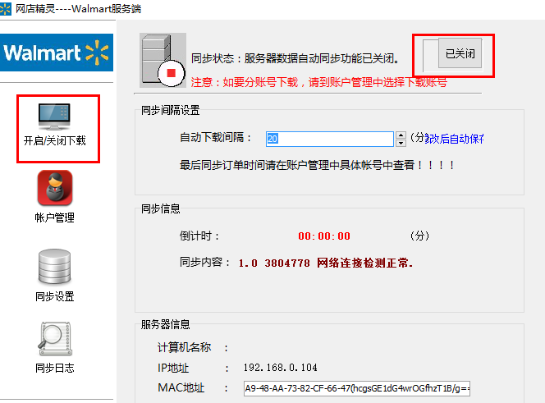
Task: Click the 同步状态 status message
Action: click(x=295, y=58)
